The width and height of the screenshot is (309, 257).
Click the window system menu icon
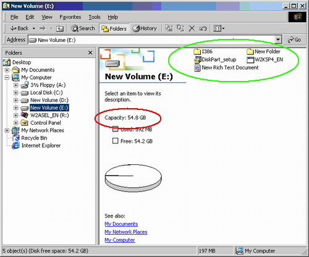click(6, 6)
